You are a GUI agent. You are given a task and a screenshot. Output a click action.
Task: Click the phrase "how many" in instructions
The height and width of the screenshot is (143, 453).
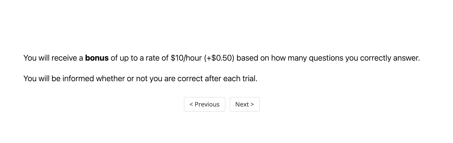coord(289,58)
